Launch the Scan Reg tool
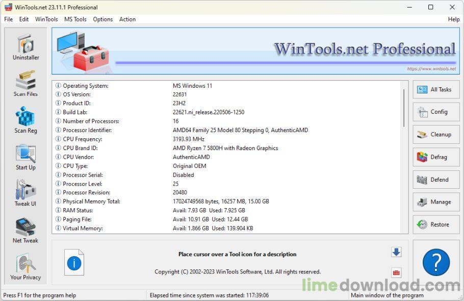 pos(25,118)
